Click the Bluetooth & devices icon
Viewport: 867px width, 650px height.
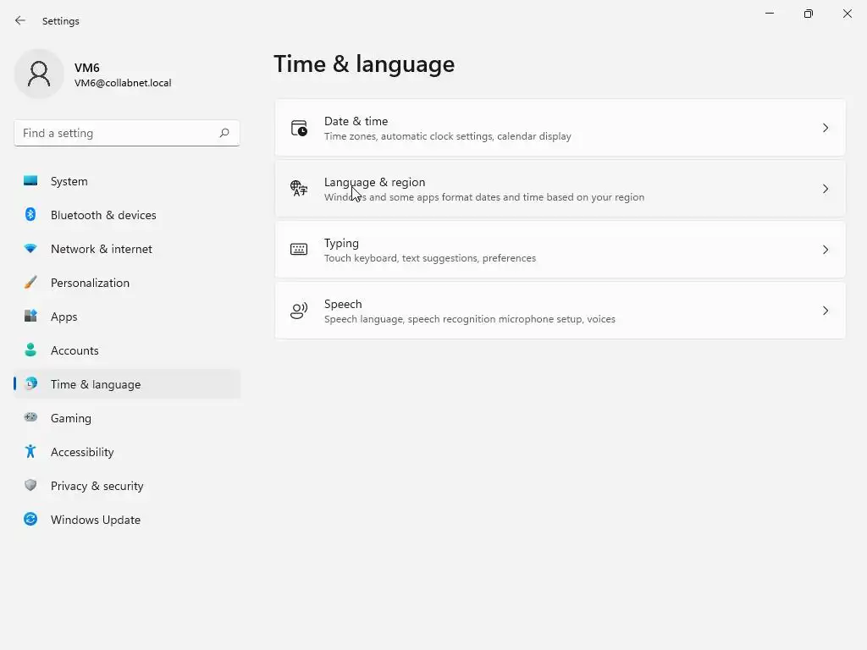pyautogui.click(x=30, y=215)
